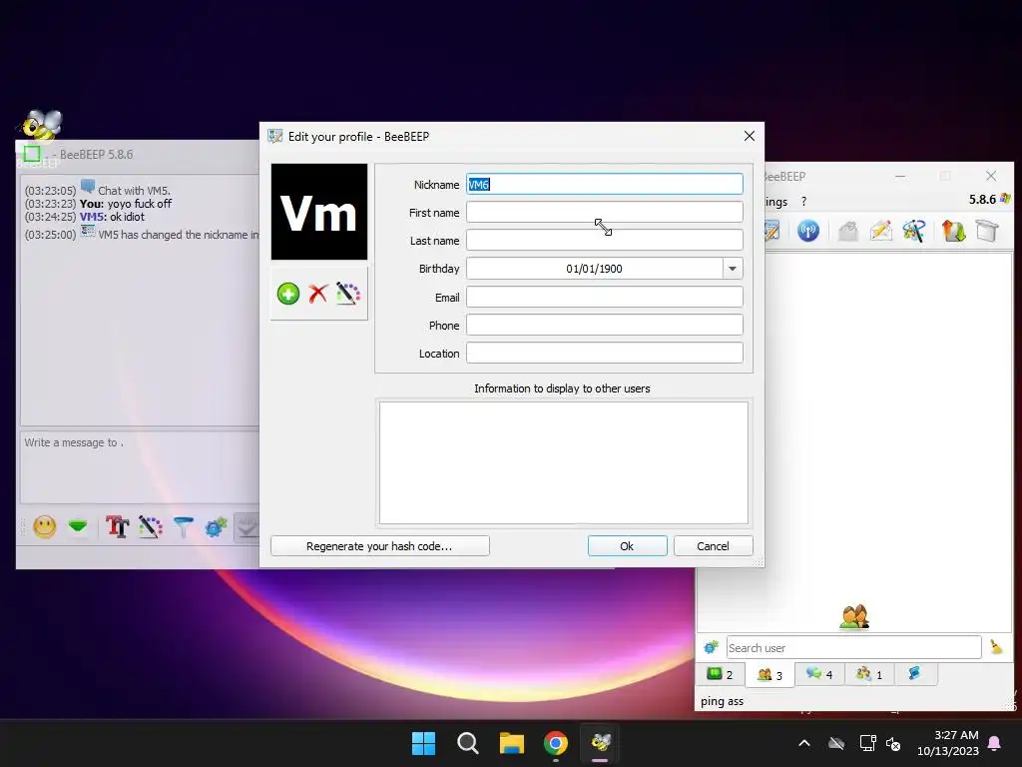Click the Chat with VM5 header line
Image resolution: width=1022 pixels, height=767 pixels.
coord(98,190)
